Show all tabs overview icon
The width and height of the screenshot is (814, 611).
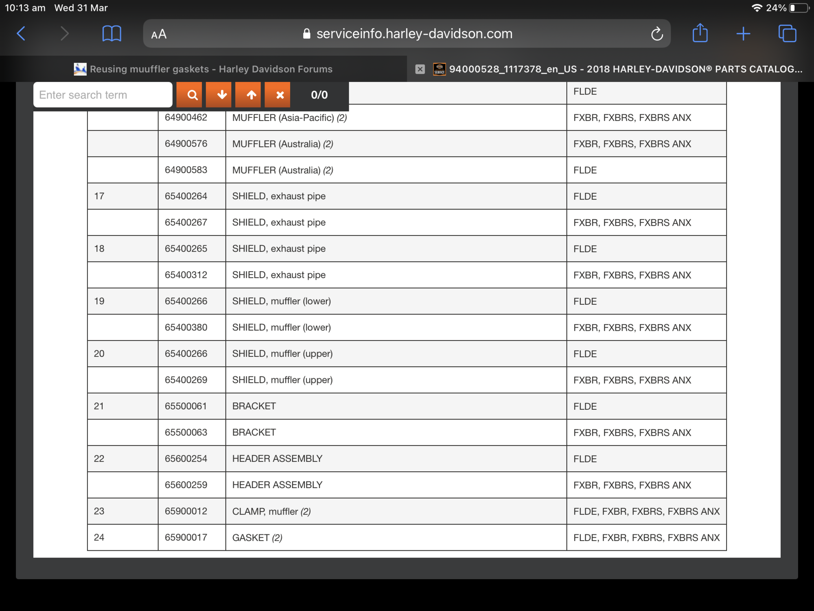click(787, 33)
